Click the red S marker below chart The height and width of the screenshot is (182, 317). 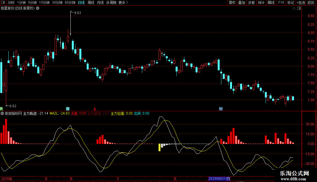click(x=95, y=109)
